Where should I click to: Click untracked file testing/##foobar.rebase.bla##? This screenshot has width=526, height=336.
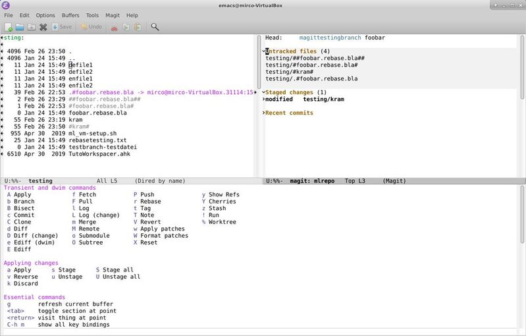315,58
